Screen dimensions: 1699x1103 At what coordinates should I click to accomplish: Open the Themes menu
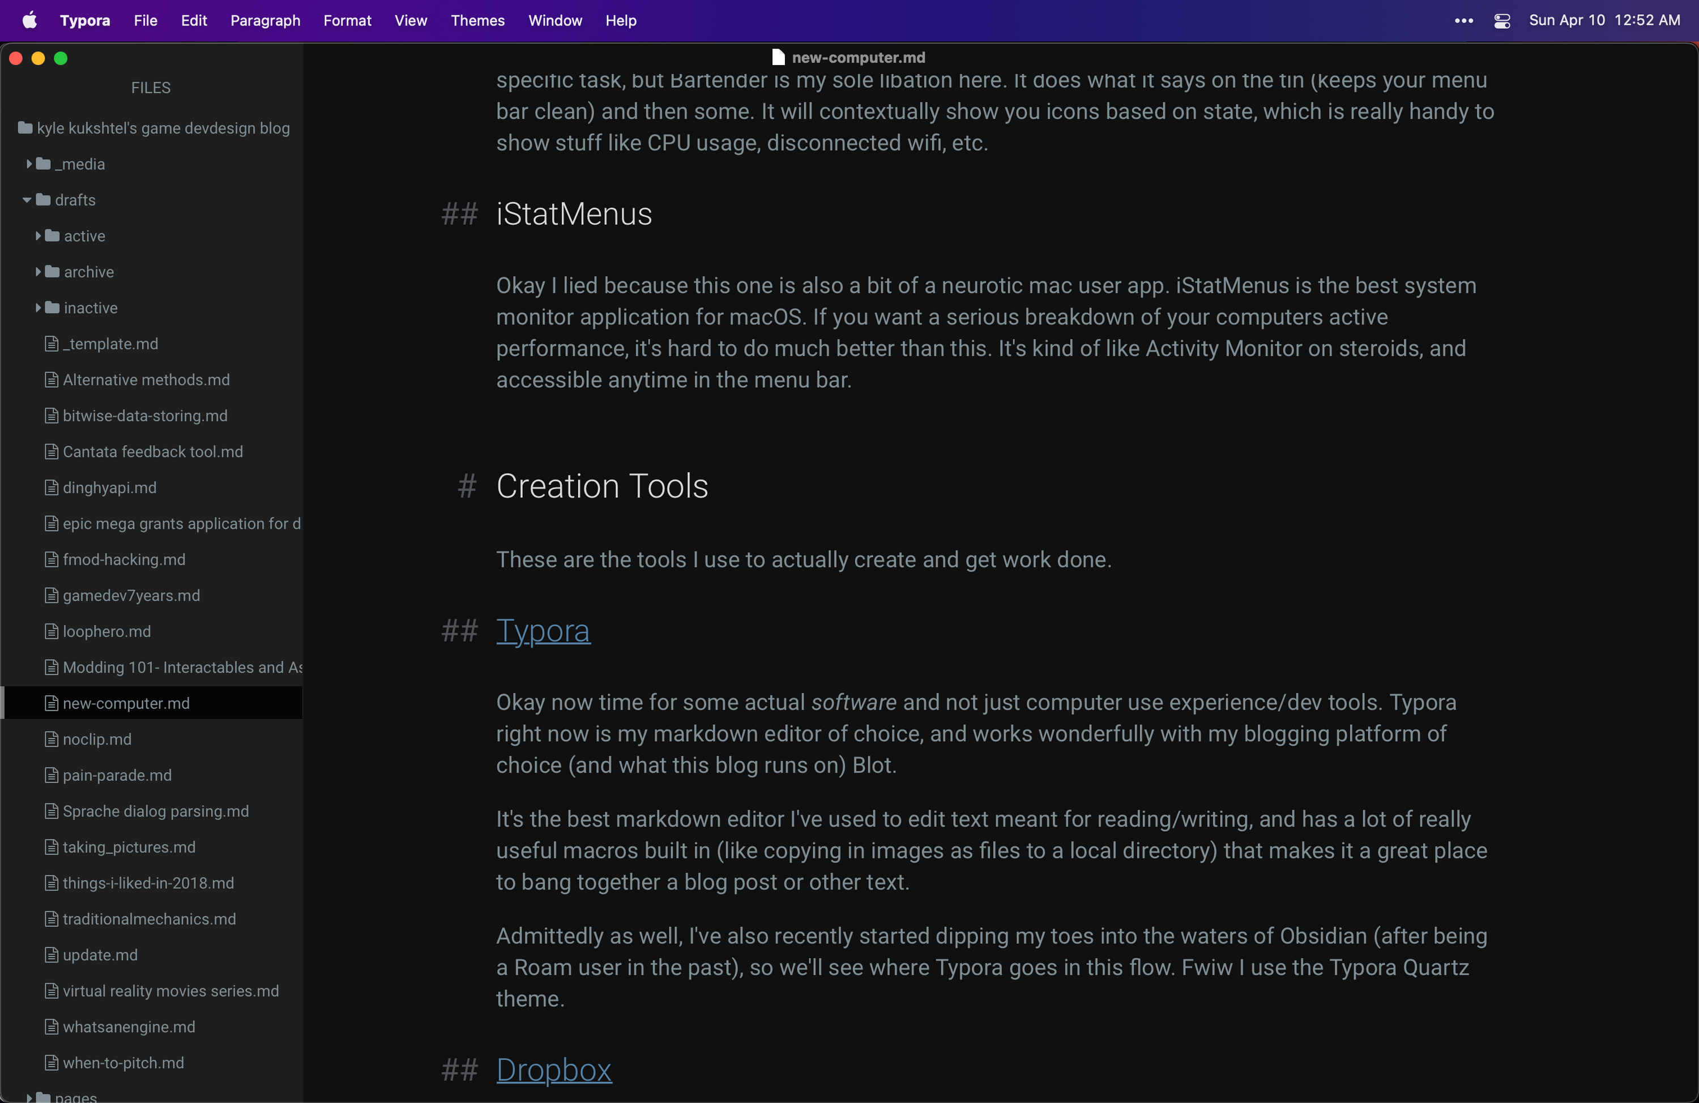click(x=477, y=21)
